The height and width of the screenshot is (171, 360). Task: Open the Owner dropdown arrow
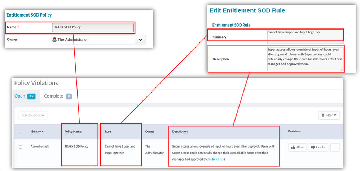click(x=140, y=40)
